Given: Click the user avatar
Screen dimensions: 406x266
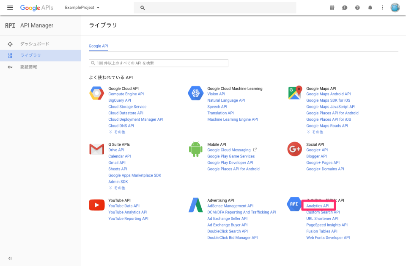Looking at the screenshot, I should (x=395, y=7).
